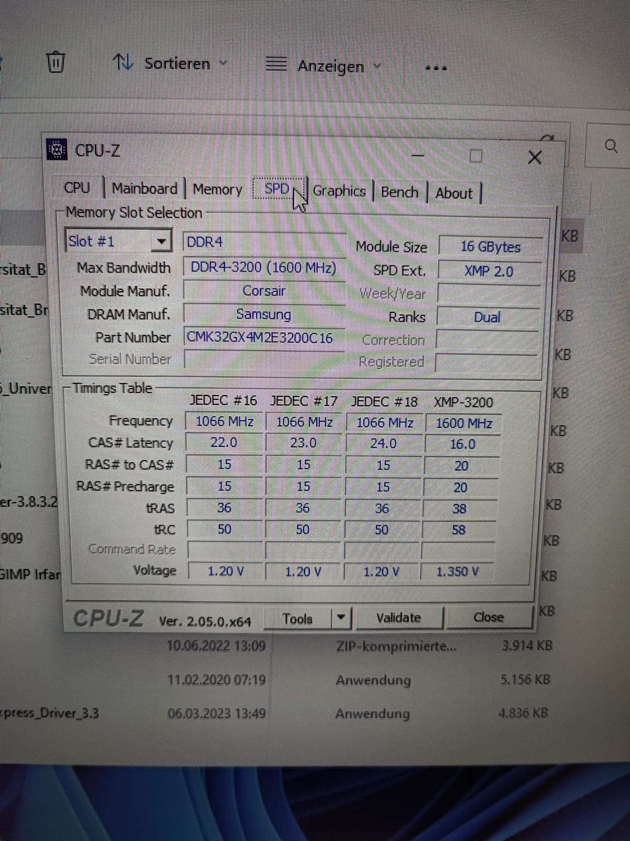630x841 pixels.
Task: Click the XMP-3200 frequency 1600 MHz cell
Action: pyautogui.click(x=464, y=423)
